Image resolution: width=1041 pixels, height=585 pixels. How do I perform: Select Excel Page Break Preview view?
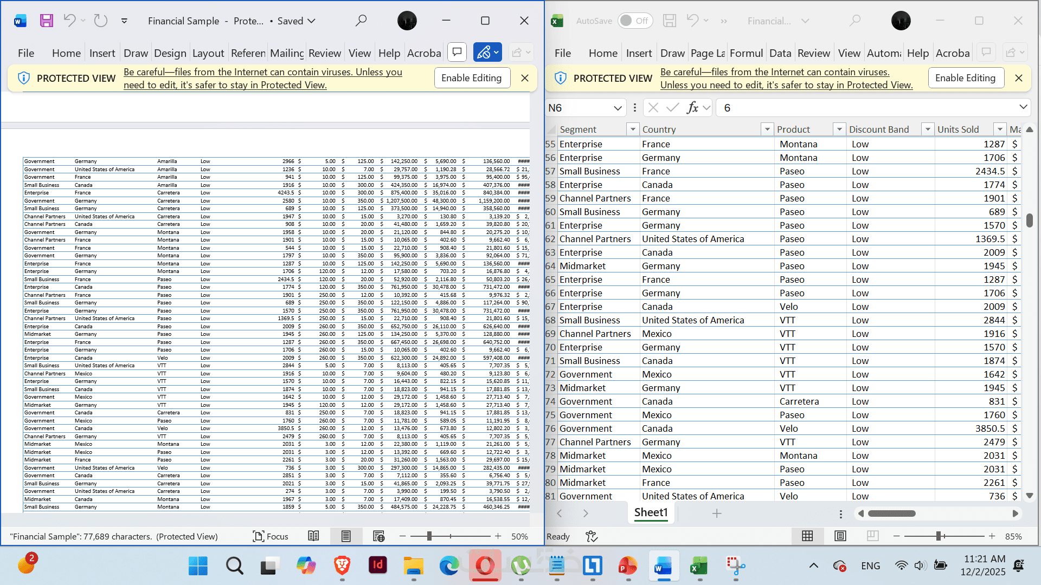coord(872,536)
